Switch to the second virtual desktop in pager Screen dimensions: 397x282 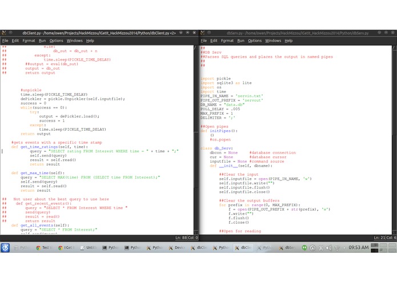tap(383, 245)
